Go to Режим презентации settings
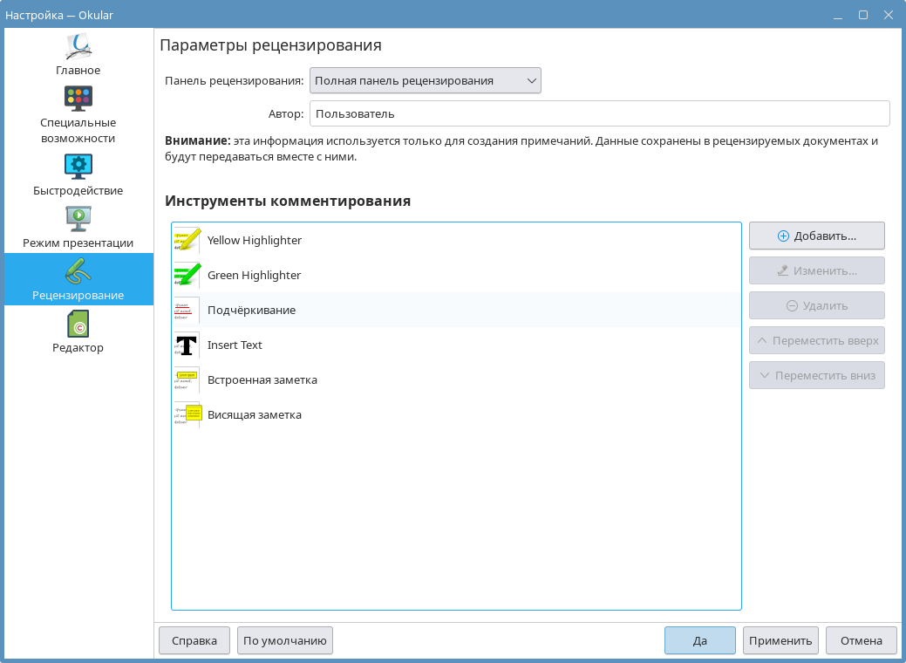This screenshot has height=663, width=906. pos(78,227)
